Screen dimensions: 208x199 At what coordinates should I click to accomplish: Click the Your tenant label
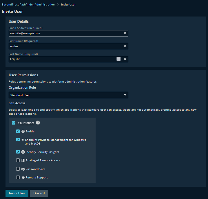pos(26,123)
